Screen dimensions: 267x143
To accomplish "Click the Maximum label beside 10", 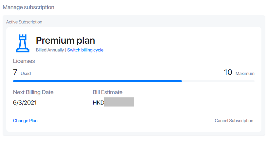I will 245,73.
